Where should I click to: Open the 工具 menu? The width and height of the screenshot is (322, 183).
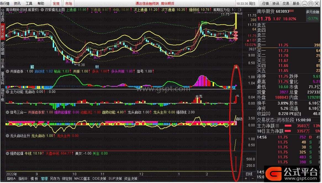click(29, 4)
